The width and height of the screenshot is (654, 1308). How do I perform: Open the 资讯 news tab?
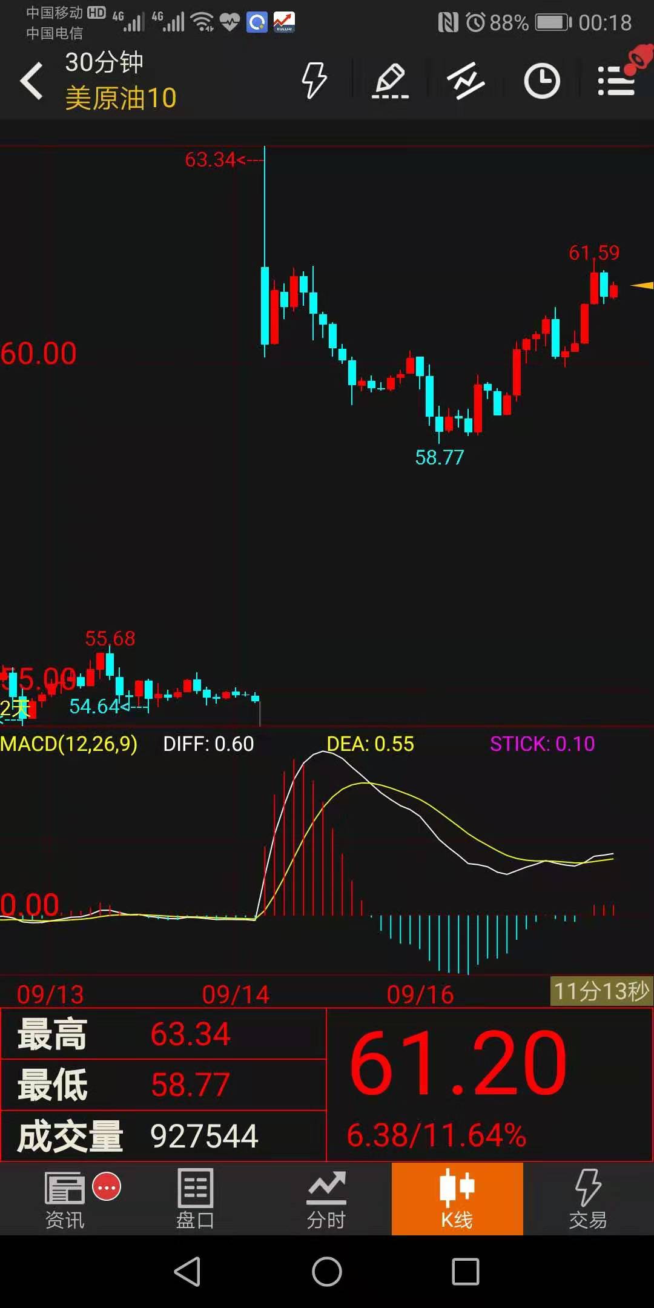[65, 1199]
